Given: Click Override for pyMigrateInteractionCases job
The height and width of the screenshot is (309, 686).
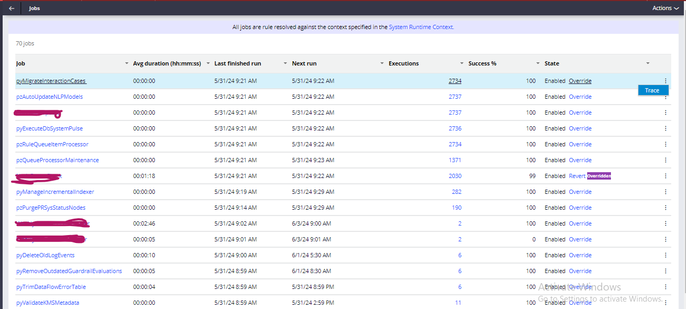Looking at the screenshot, I should click(580, 81).
